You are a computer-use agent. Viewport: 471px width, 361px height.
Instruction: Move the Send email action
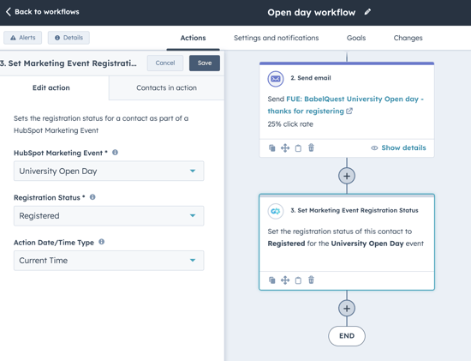pos(285,147)
